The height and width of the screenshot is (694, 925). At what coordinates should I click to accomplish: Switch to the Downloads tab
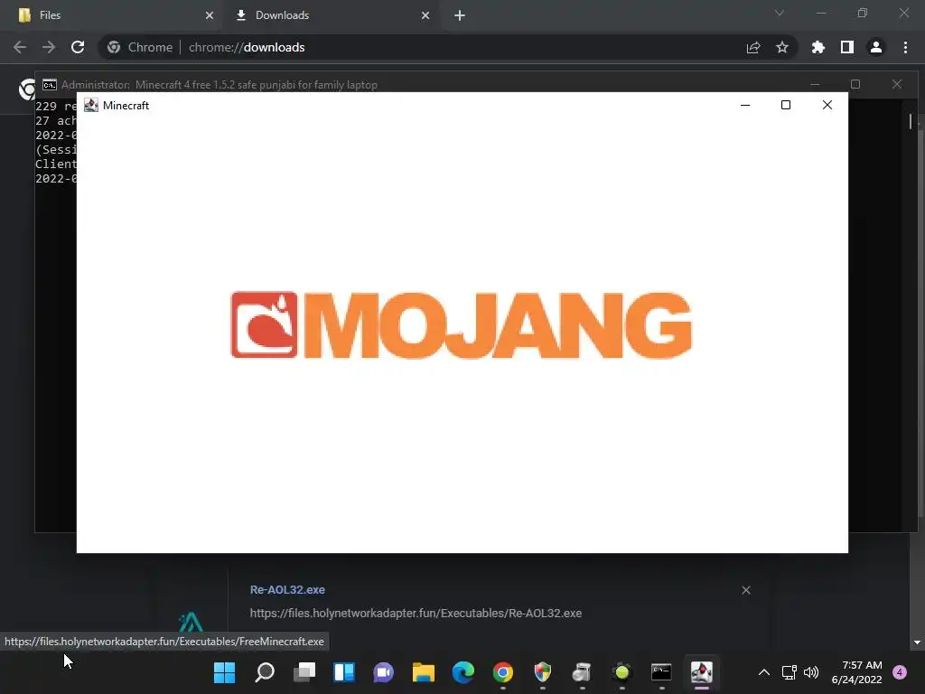pyautogui.click(x=332, y=15)
